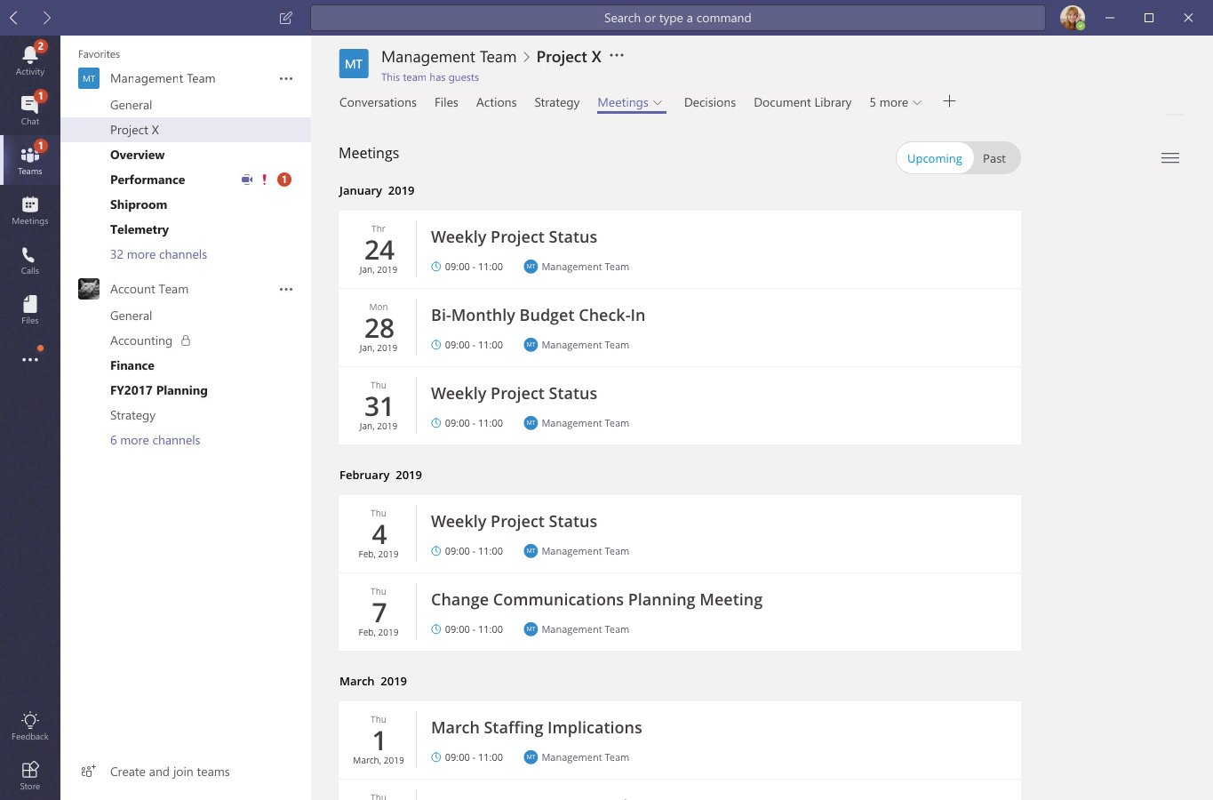
Task: Switch to the Upcoming meetings filter
Action: point(934,157)
